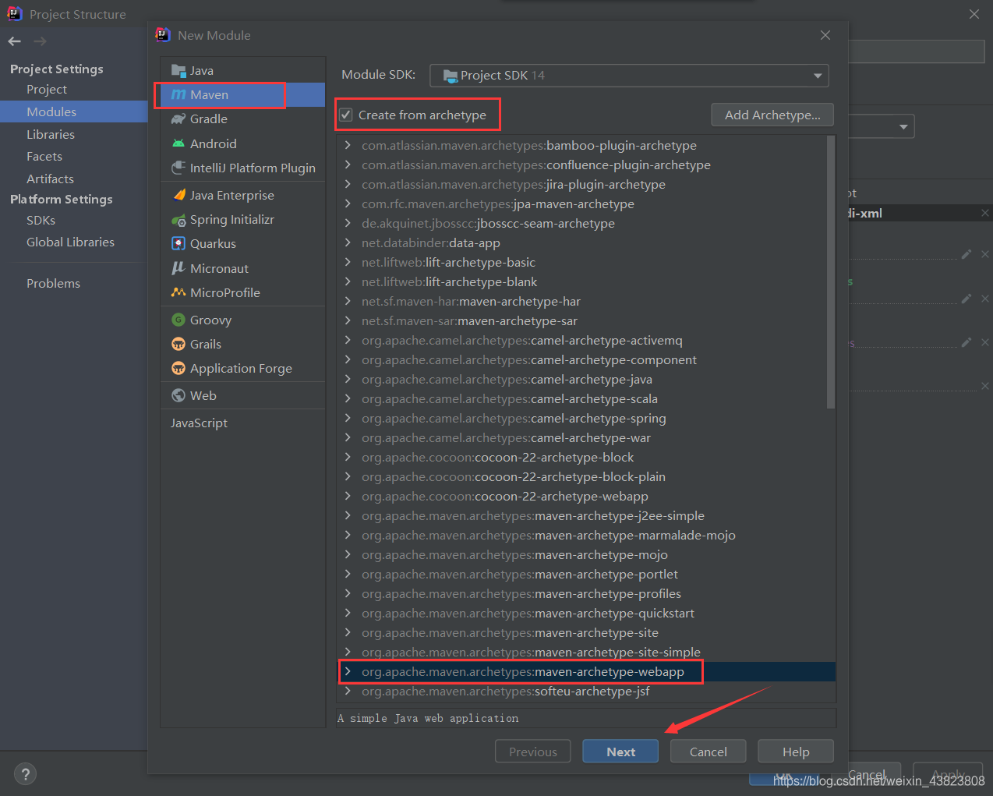Click the Quarkus icon

[178, 243]
